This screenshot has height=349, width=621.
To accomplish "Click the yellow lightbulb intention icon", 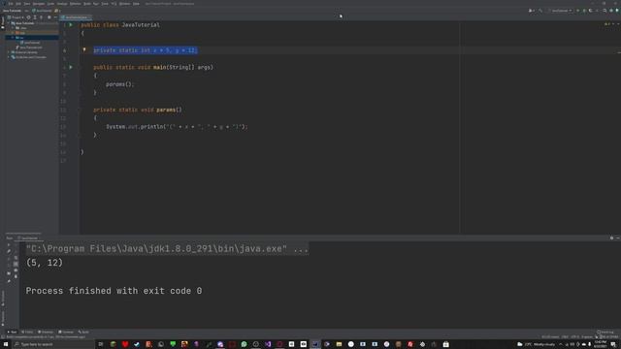I will click(x=84, y=49).
